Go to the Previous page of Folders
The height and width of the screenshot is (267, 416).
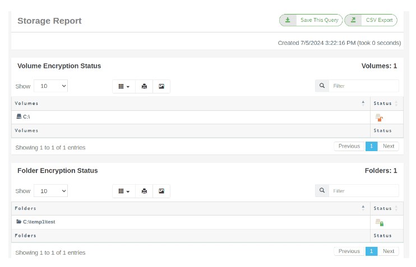349,251
